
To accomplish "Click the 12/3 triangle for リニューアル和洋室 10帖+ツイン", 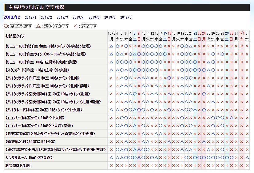I will (111, 46).
